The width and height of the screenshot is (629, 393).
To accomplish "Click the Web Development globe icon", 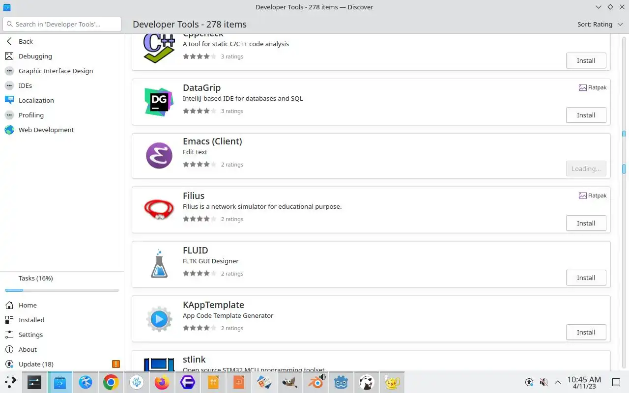I will coord(9,130).
